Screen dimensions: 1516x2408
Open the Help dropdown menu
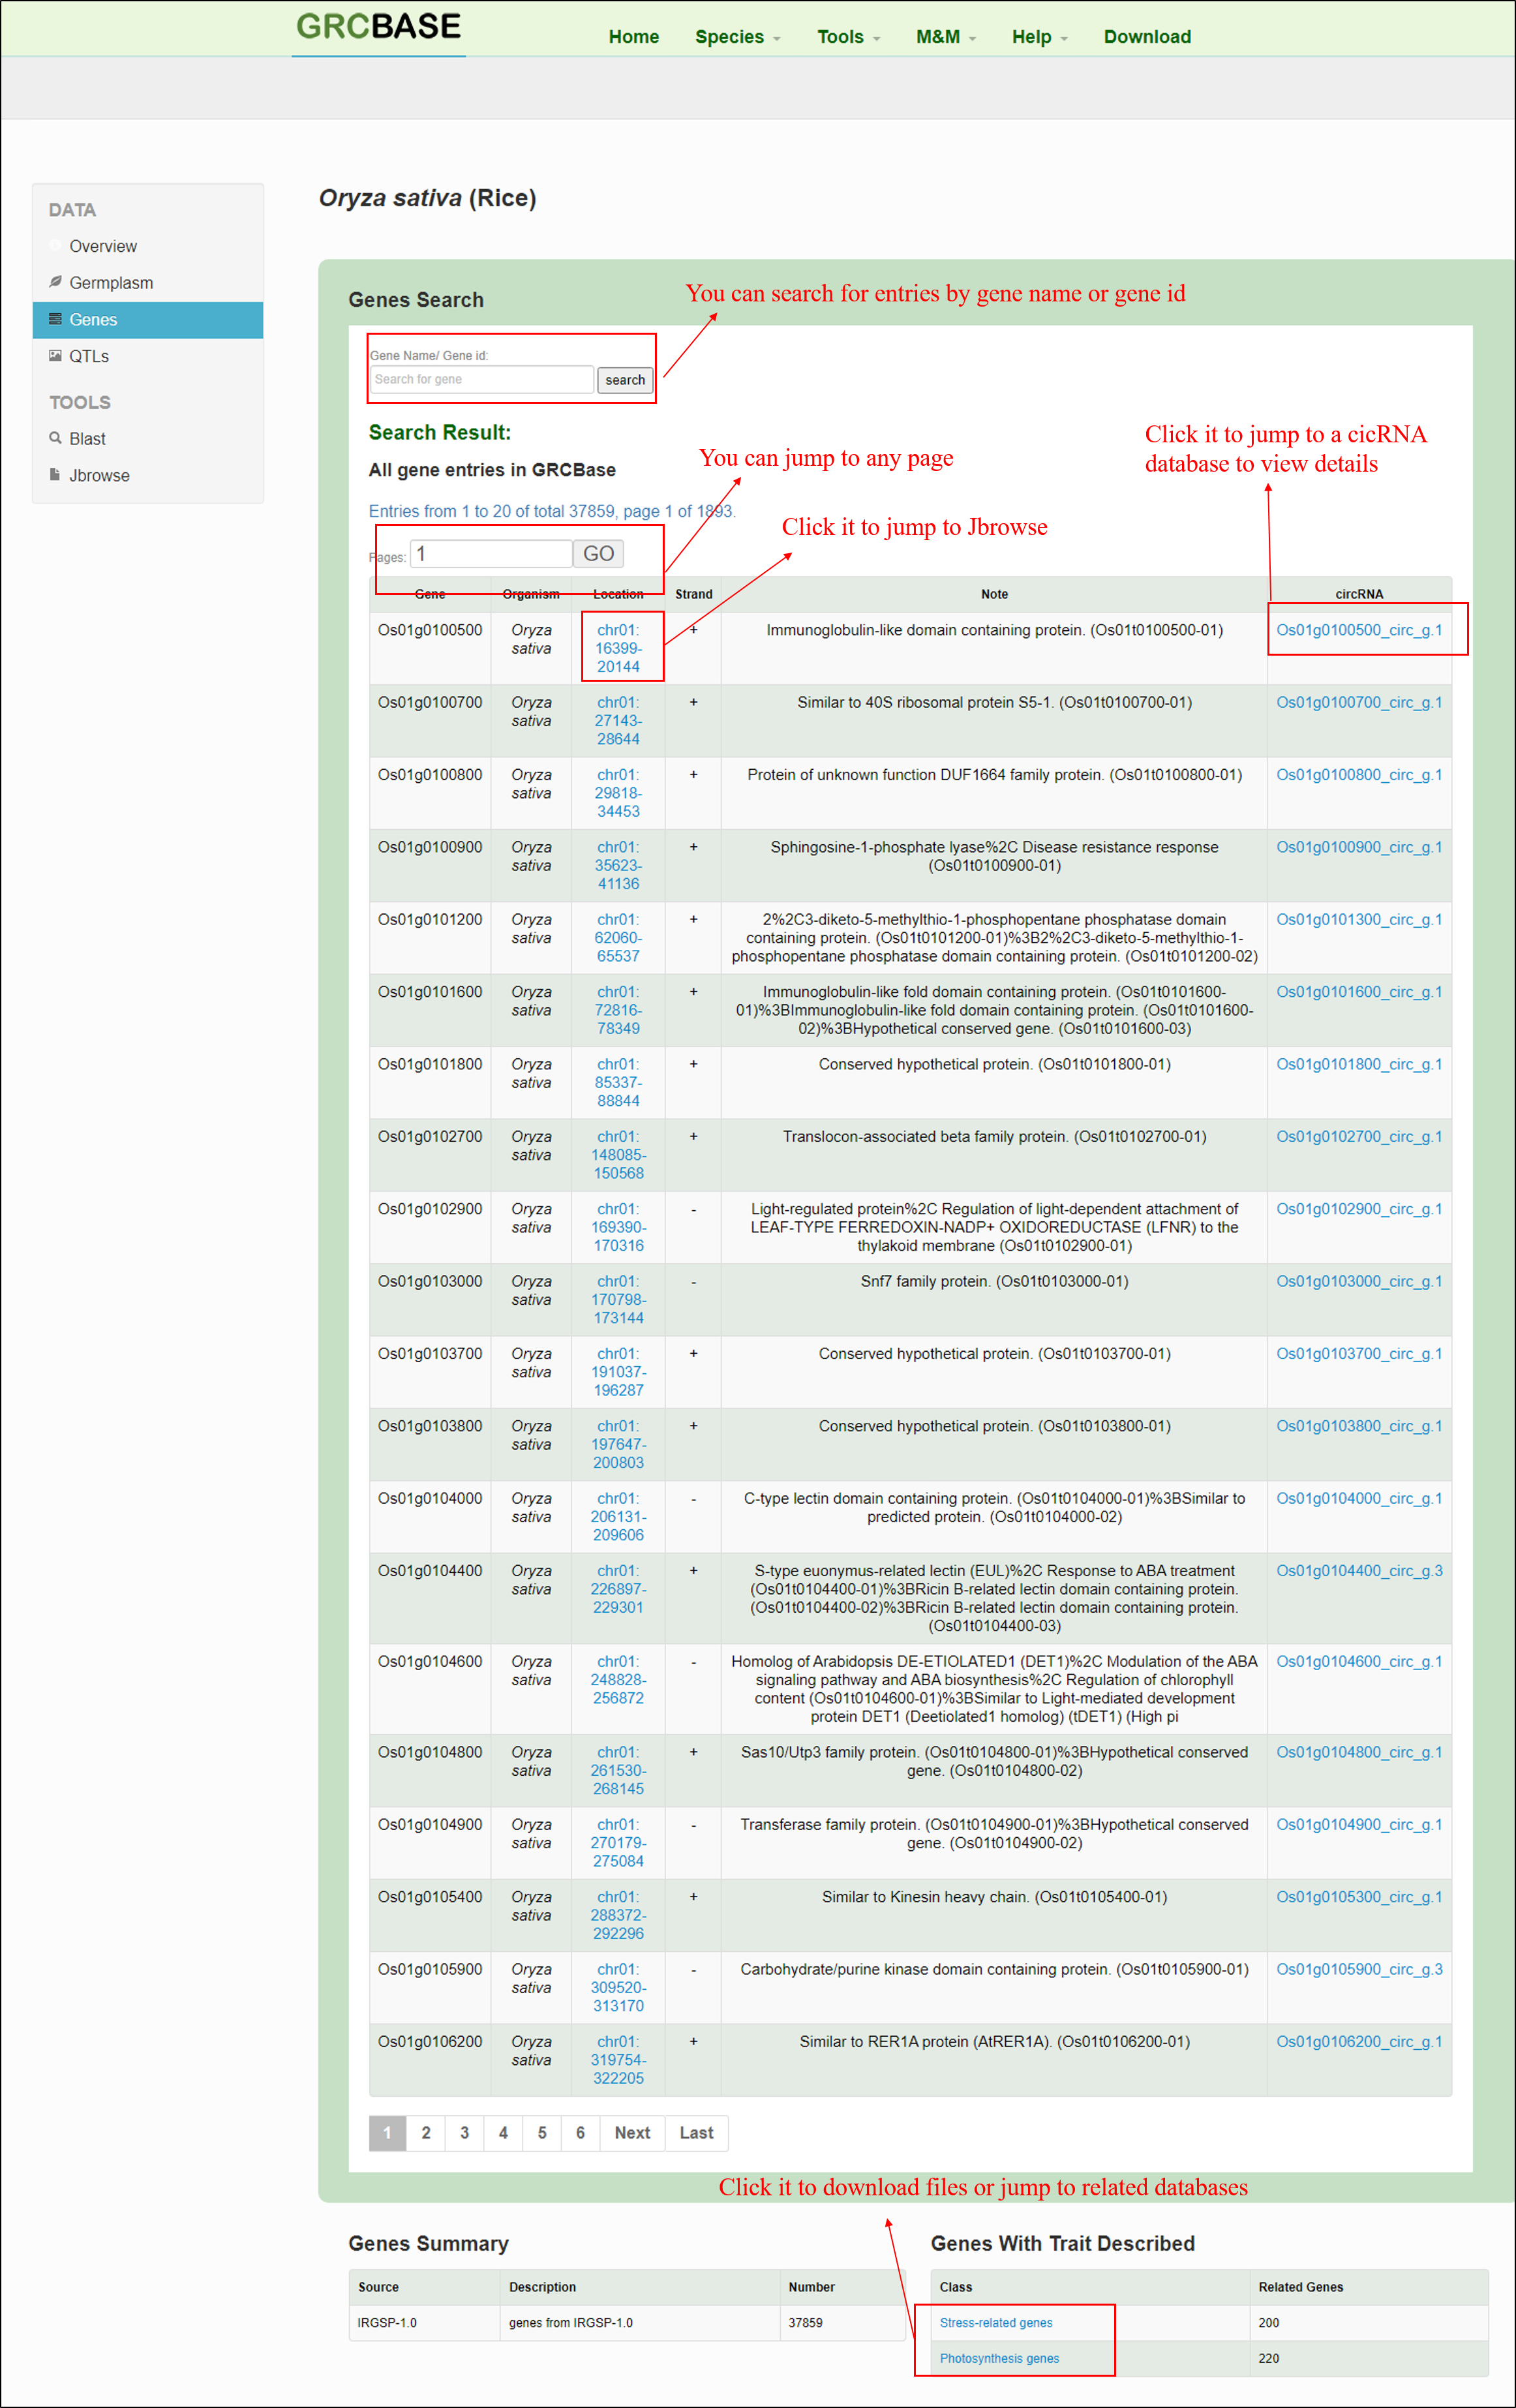pyautogui.click(x=1039, y=37)
